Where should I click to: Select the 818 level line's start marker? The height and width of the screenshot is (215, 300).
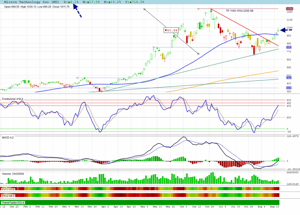(x=154, y=47)
